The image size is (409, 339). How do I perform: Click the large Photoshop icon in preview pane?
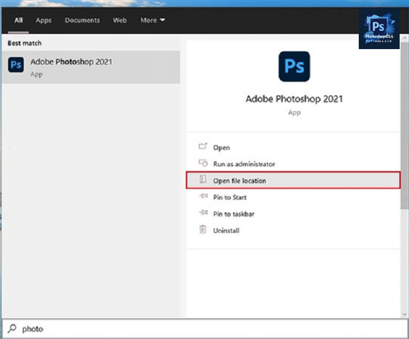(x=294, y=66)
